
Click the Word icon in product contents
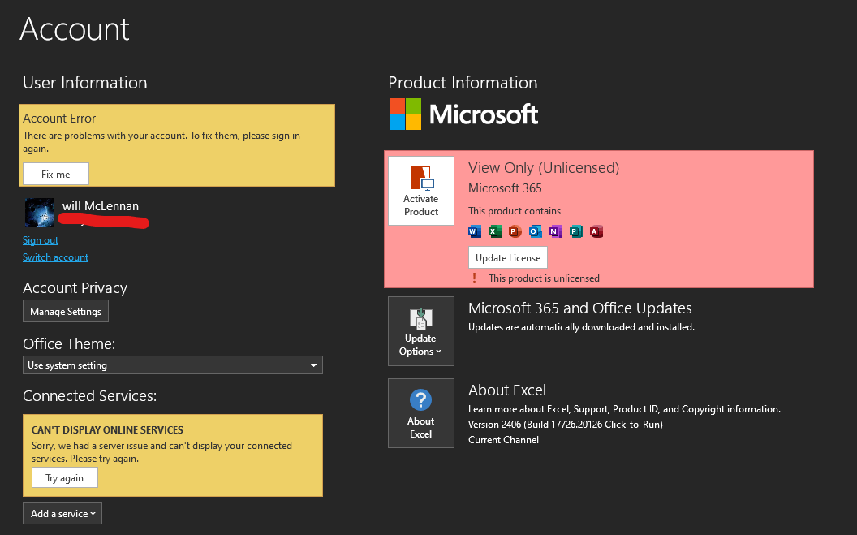[x=475, y=231]
